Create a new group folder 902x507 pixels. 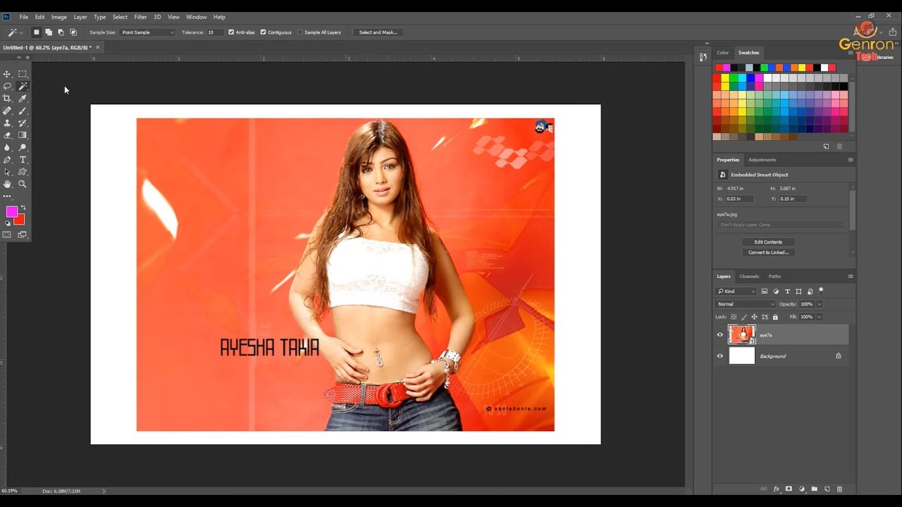(x=814, y=489)
